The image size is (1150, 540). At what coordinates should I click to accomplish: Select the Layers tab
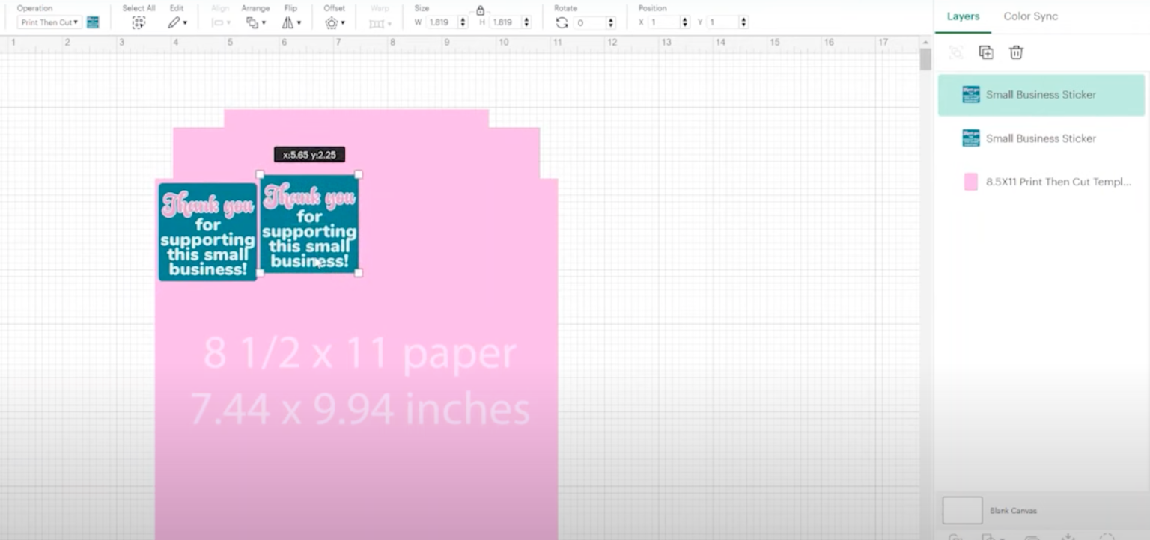click(963, 16)
